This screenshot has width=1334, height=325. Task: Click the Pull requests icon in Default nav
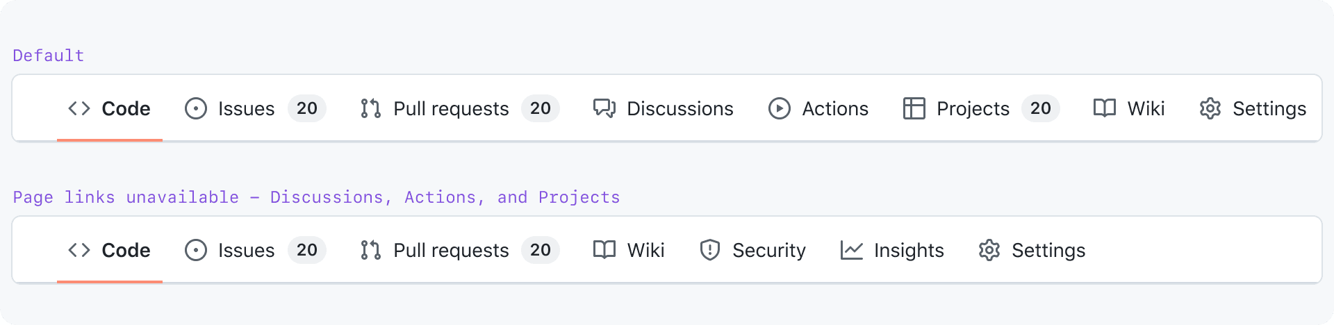click(371, 108)
